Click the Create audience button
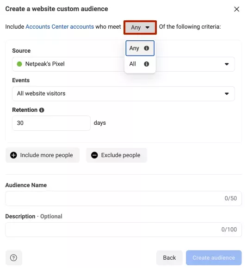Screen dimensions: 247x268 point(214,257)
